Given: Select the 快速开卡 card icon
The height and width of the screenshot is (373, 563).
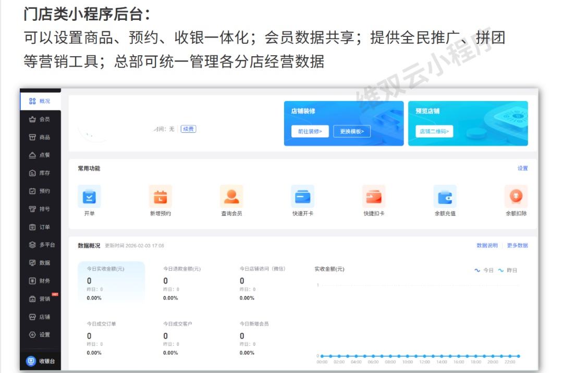Looking at the screenshot, I should pos(302,197).
